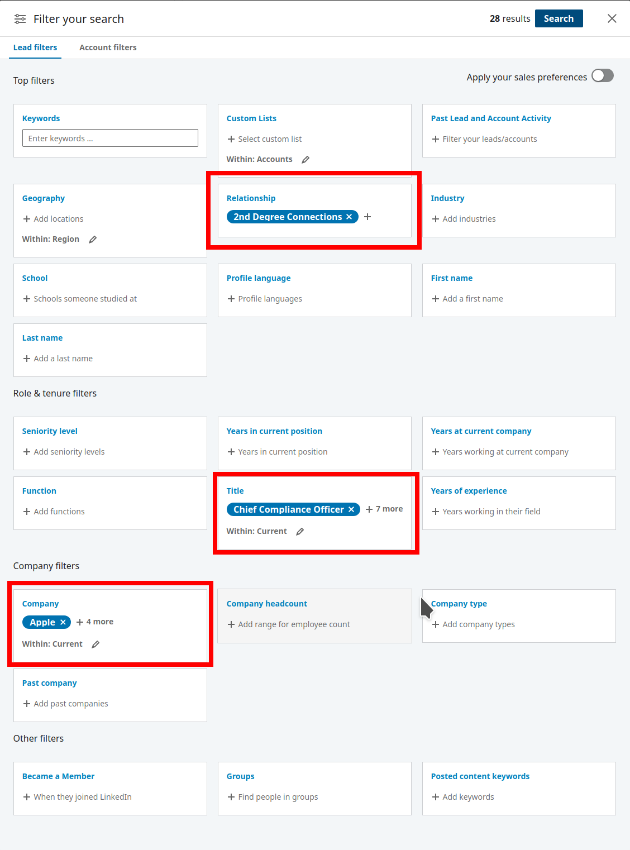Image resolution: width=630 pixels, height=850 pixels.
Task: Remove Chief Compliance Officer title chip
Action: (x=351, y=509)
